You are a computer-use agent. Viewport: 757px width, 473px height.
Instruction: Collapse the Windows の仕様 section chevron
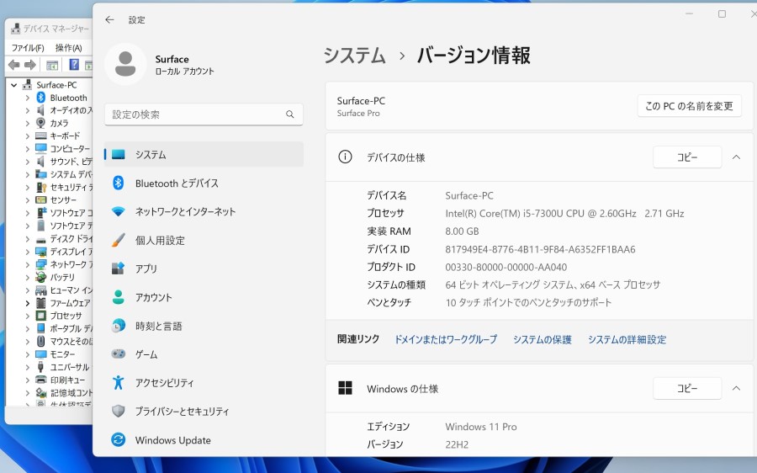[x=736, y=388]
